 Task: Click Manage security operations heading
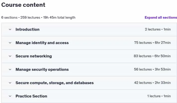point(42,70)
